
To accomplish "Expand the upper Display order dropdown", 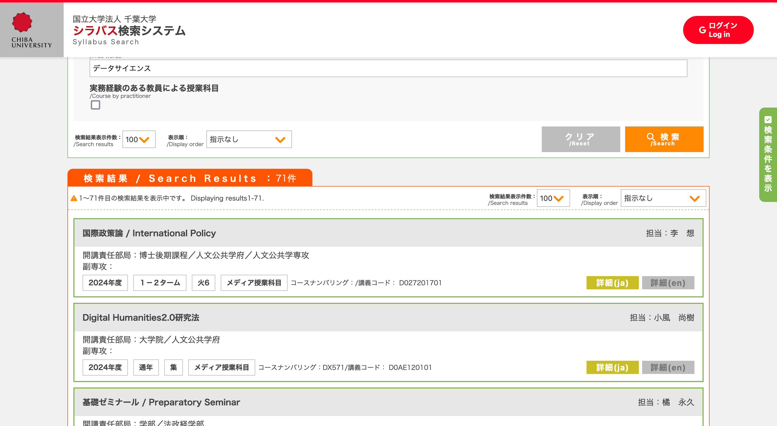I will coord(249,139).
